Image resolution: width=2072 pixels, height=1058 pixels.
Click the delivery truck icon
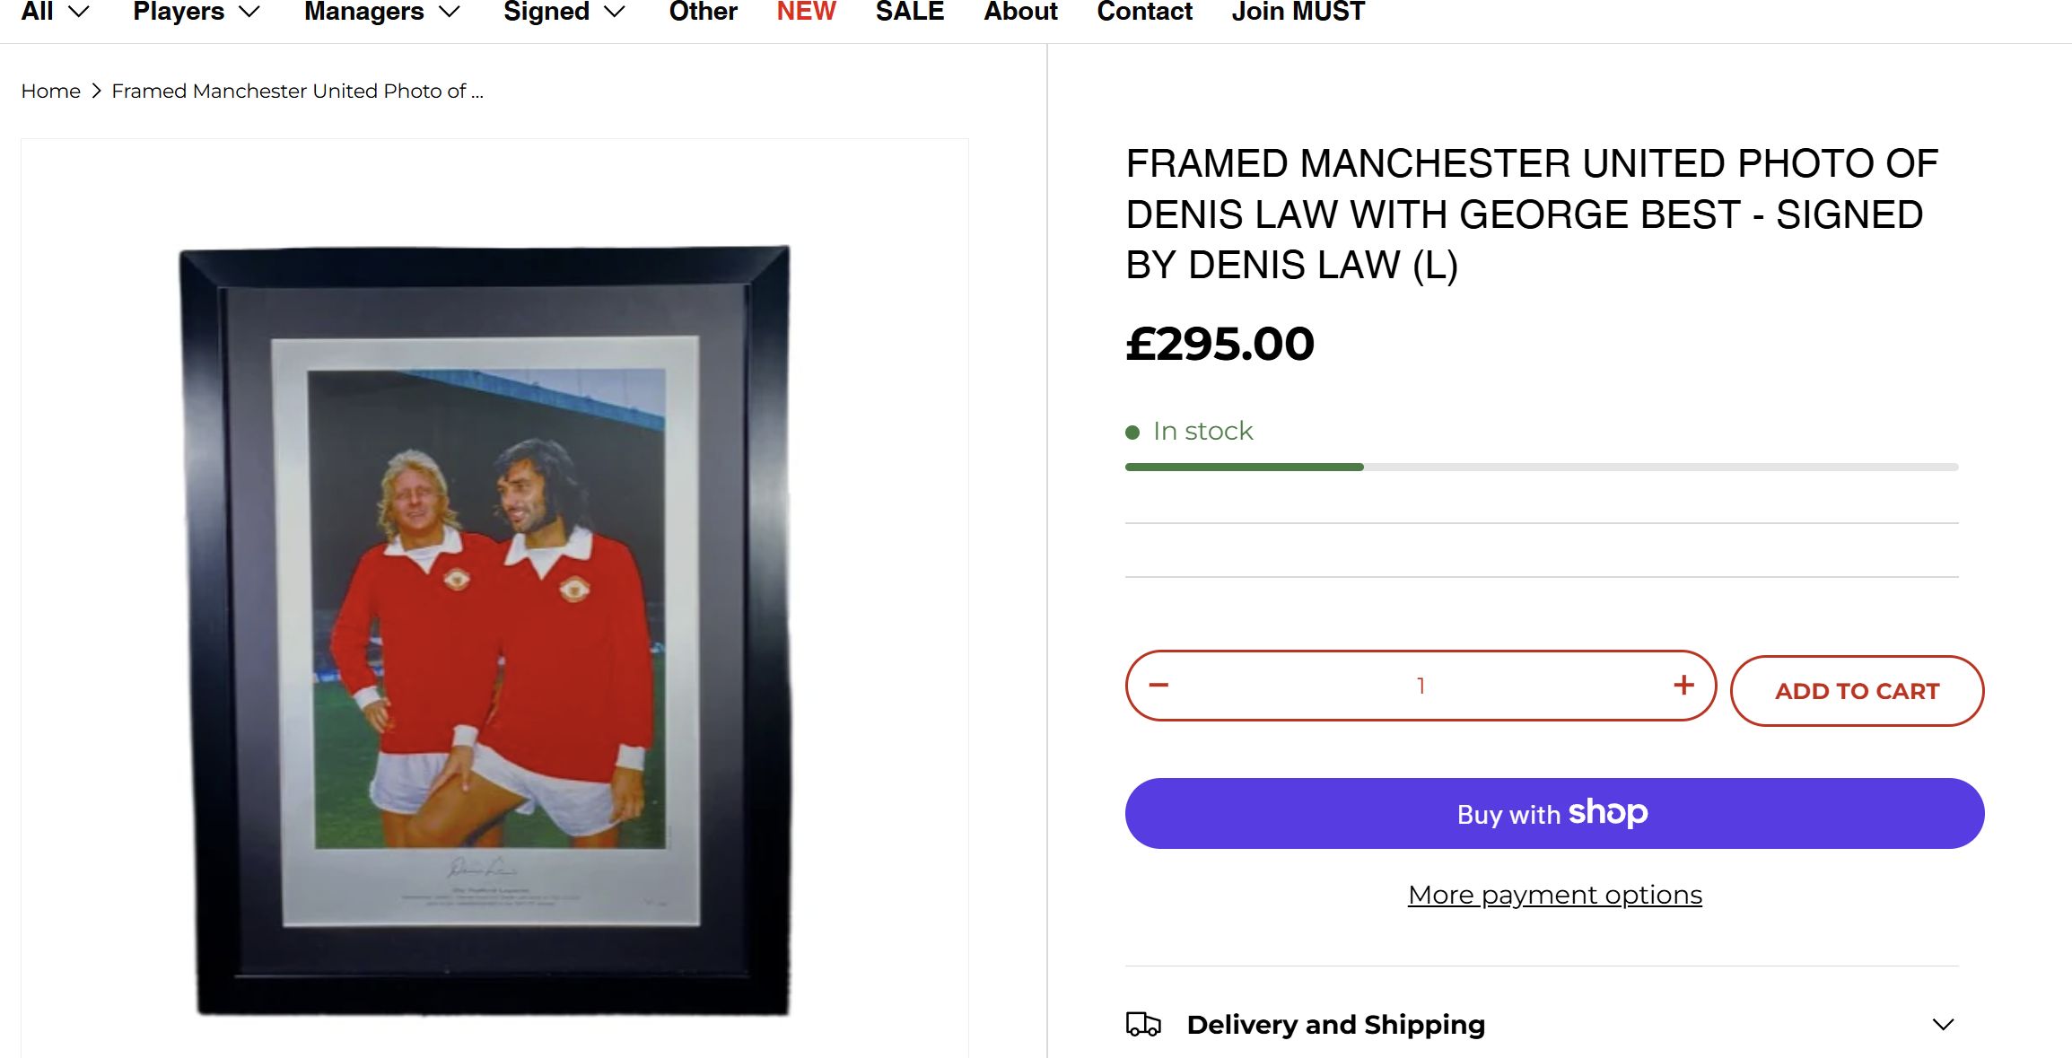[x=1143, y=1024]
